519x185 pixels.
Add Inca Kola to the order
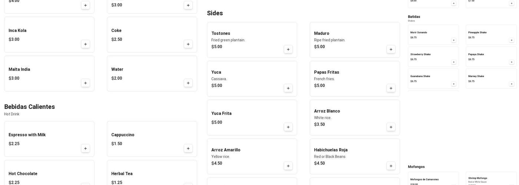(x=85, y=44)
